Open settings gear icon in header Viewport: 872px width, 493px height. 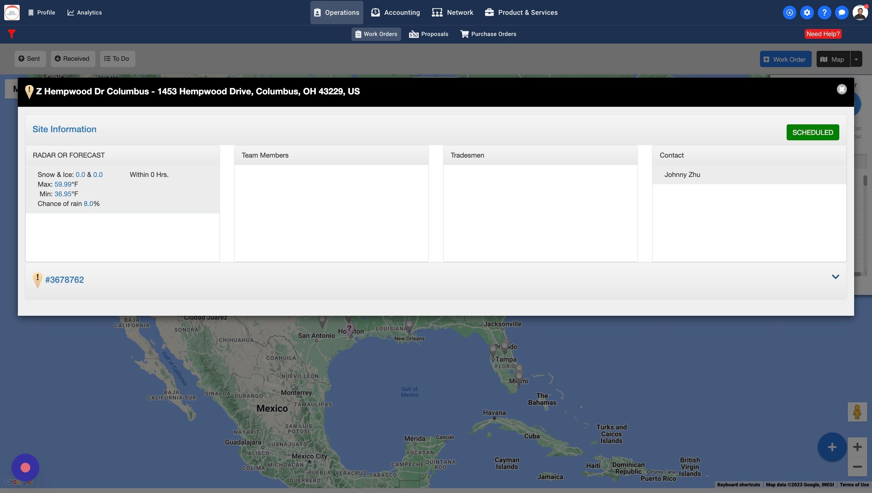tap(807, 12)
